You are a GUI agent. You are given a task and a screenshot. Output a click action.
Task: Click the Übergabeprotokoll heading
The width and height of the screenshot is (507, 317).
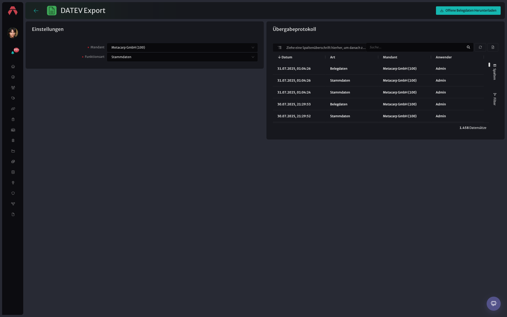click(294, 29)
